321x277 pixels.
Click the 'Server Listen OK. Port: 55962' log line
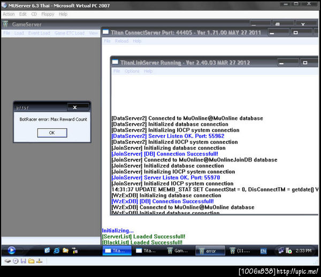pyautogui.click(x=168, y=136)
